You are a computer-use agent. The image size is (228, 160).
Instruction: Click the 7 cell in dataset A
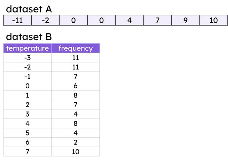pos(157,21)
